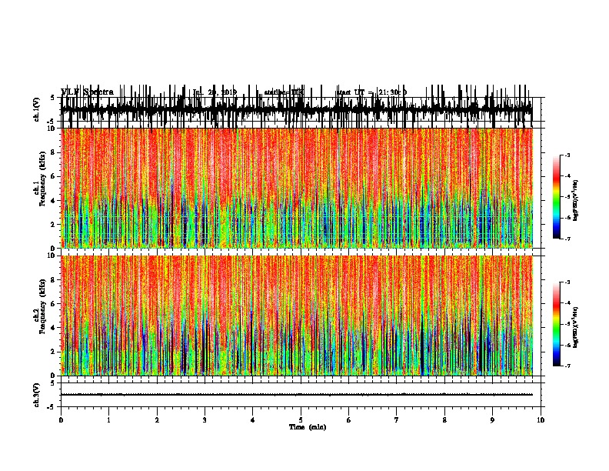Click time axis tick label 6
The image size is (609, 471).
click(348, 420)
